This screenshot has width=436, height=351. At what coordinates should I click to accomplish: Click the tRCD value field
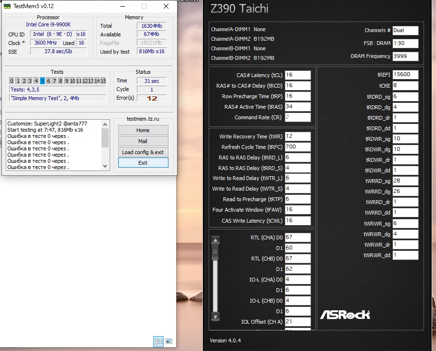pyautogui.click(x=298, y=86)
